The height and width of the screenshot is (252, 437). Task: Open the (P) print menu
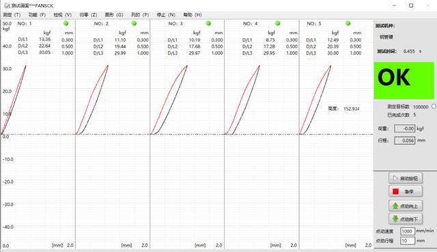140,15
